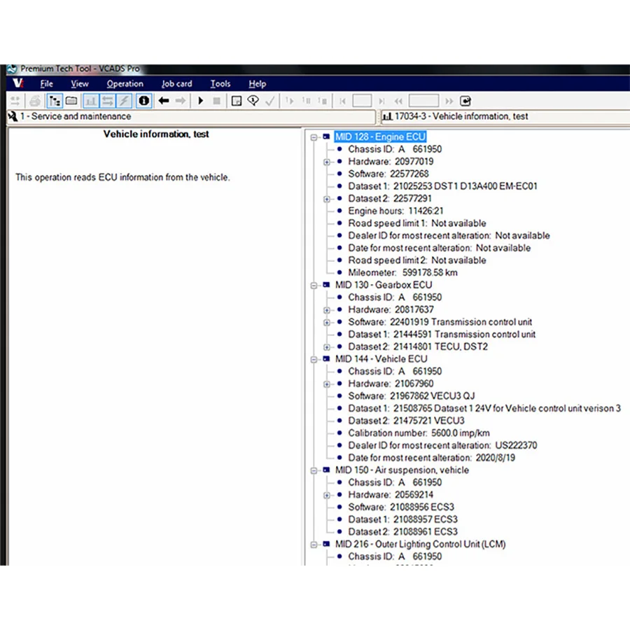
Task: Click the Volvo V logo icon in the menu bar
Action: 17,83
